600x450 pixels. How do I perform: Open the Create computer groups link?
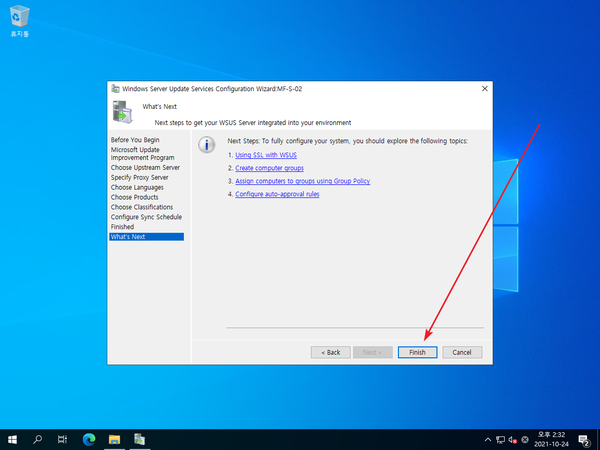(x=269, y=168)
